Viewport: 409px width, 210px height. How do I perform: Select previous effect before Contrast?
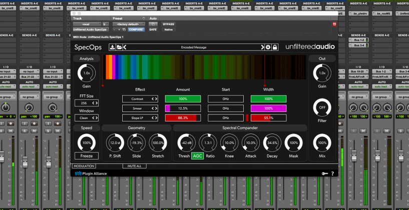click(153, 99)
